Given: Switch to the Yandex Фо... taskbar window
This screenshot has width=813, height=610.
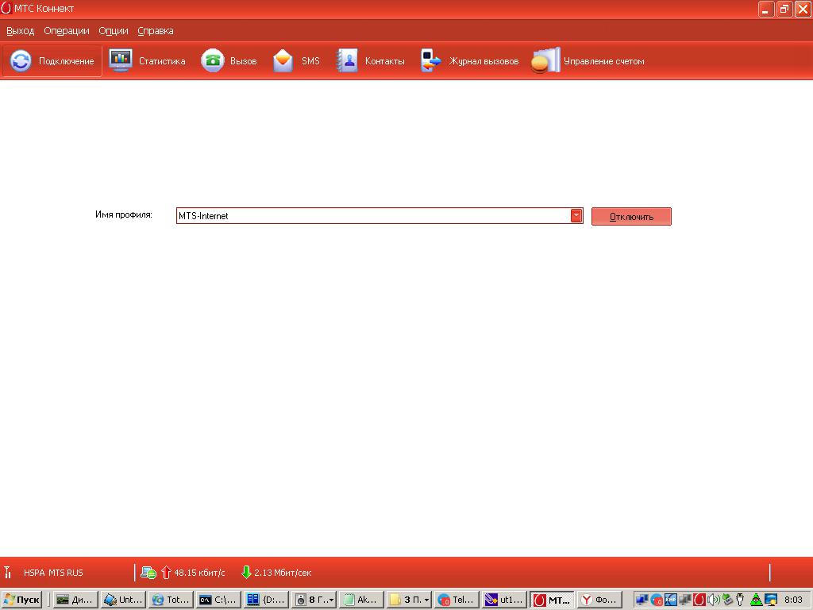Looking at the screenshot, I should pos(600,600).
